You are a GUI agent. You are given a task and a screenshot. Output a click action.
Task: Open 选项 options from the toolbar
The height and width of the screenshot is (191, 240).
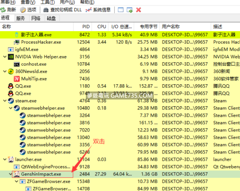[x=28, y=10]
